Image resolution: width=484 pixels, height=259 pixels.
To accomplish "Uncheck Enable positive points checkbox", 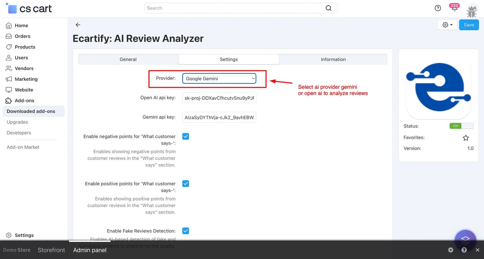I will coord(186,184).
